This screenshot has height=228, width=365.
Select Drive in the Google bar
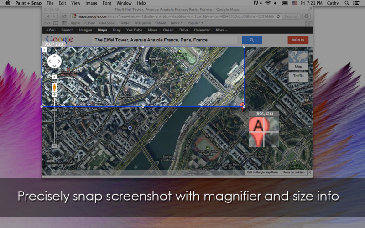click(x=184, y=30)
